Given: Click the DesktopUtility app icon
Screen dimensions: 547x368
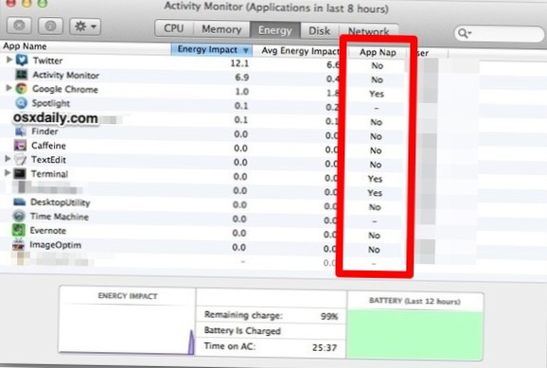Looking at the screenshot, I should (x=19, y=202).
